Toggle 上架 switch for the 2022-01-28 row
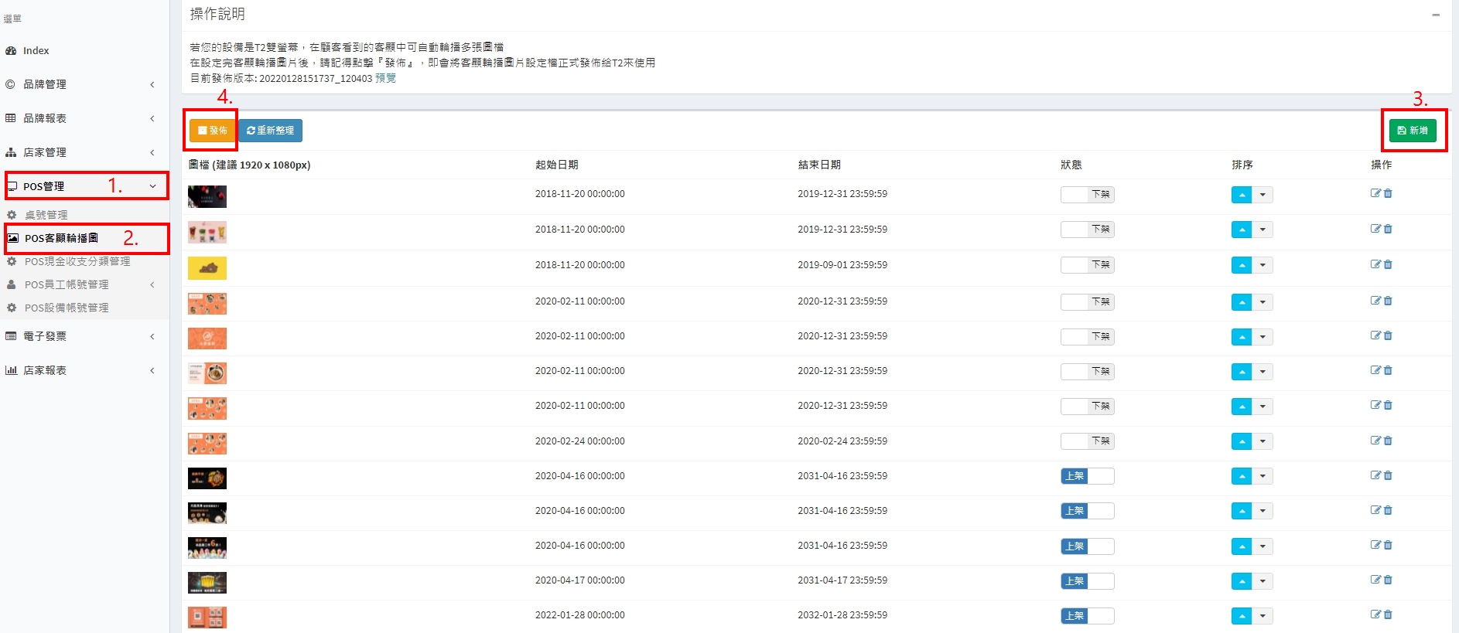The width and height of the screenshot is (1459, 633). tap(1087, 616)
